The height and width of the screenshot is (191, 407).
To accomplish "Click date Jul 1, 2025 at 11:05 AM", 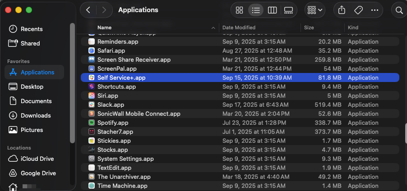I will [253, 132].
